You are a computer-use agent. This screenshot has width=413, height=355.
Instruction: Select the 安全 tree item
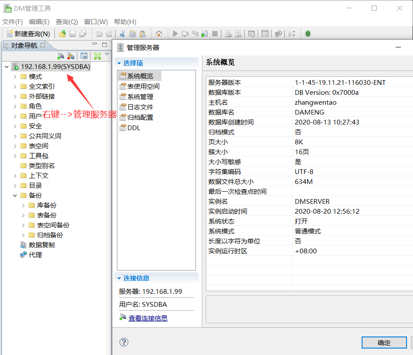click(x=35, y=126)
